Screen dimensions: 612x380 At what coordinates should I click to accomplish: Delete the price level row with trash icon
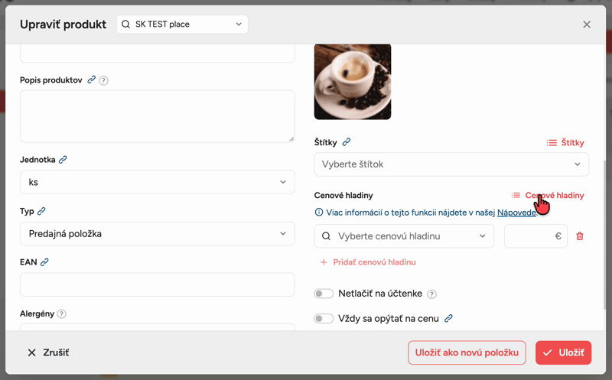pos(580,236)
